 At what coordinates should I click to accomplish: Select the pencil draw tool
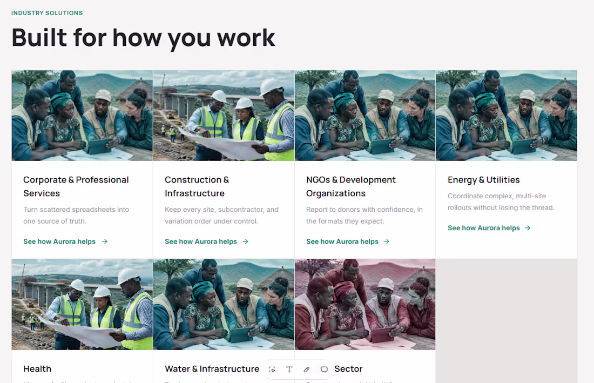pos(307,369)
